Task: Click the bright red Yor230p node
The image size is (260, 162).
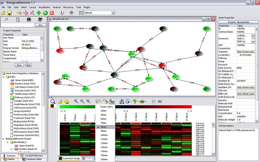Action: [x=60, y=51]
